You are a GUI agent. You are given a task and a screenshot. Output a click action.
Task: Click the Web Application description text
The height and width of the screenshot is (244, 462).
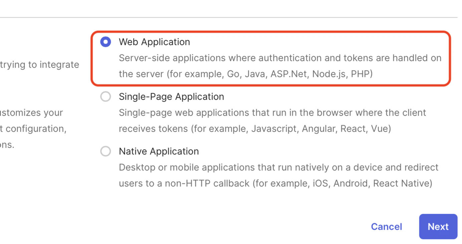pyautogui.click(x=267, y=66)
